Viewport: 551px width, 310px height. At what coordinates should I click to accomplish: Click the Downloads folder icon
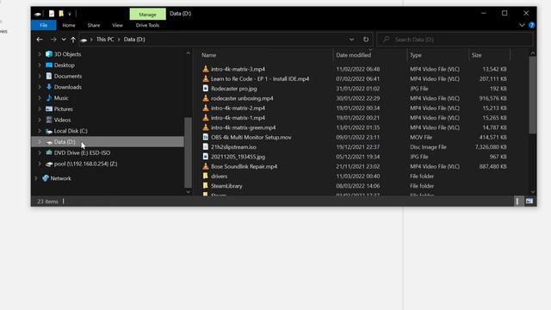coord(49,87)
